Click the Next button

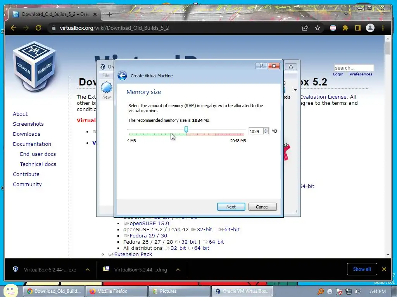231,207
